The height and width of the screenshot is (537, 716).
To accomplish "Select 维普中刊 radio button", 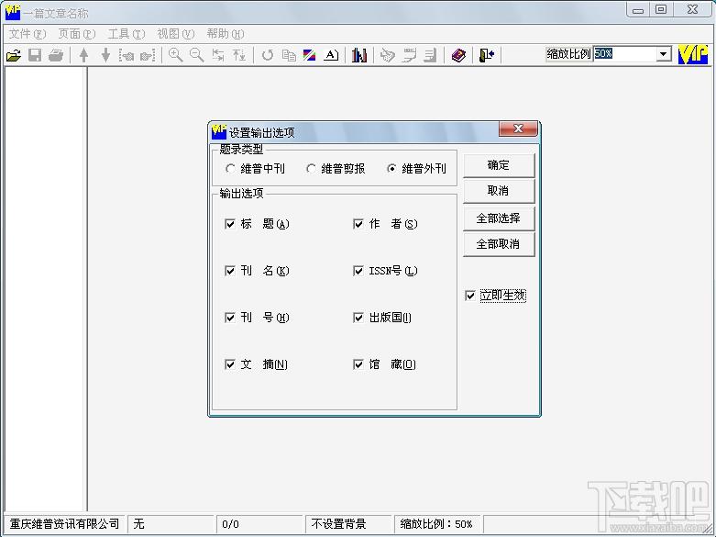I will pos(231,169).
